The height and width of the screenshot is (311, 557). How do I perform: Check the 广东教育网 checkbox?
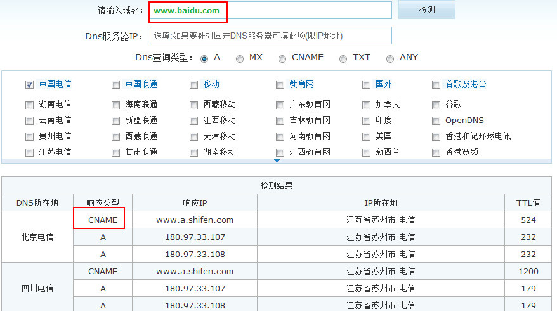click(280, 105)
